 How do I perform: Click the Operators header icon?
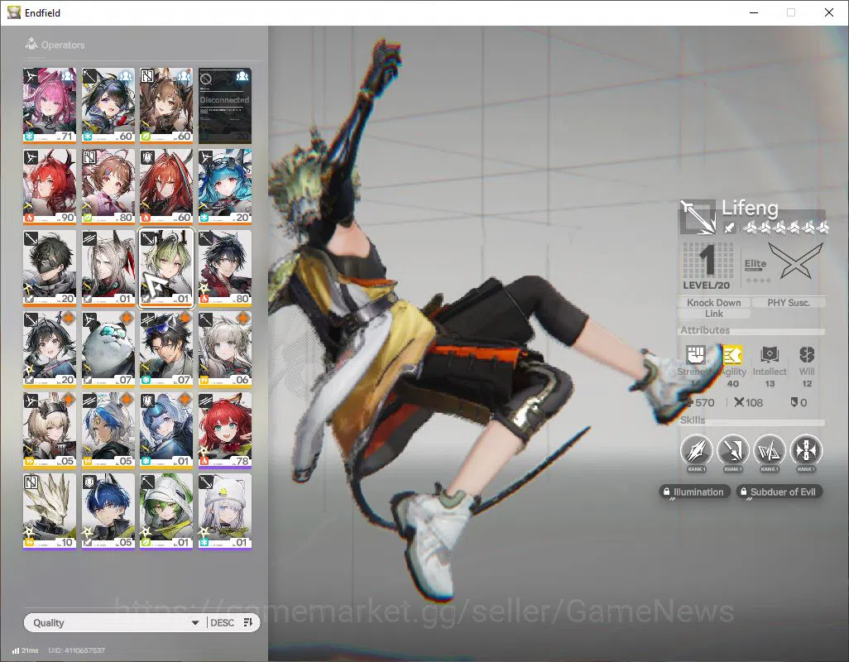click(31, 44)
